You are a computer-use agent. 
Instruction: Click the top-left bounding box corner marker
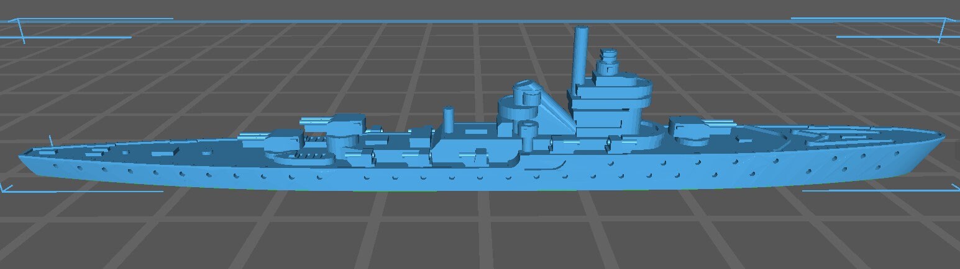[19, 24]
